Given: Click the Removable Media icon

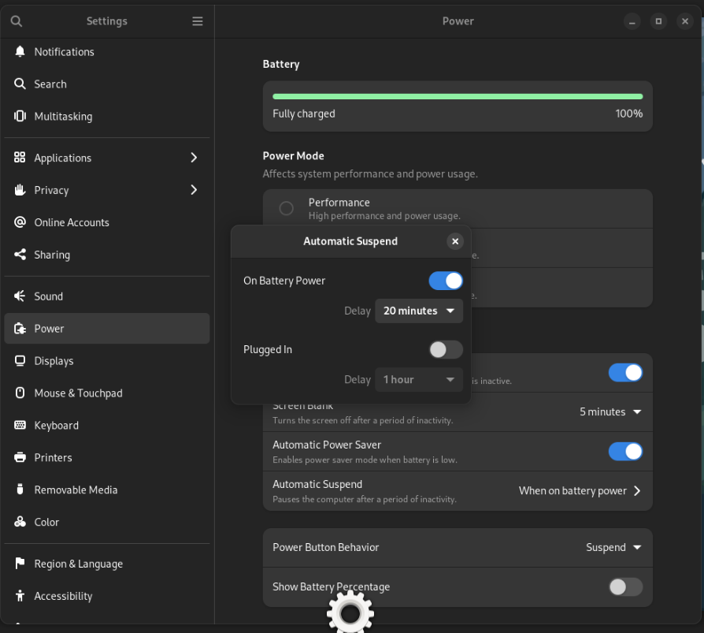Looking at the screenshot, I should pyautogui.click(x=20, y=490).
